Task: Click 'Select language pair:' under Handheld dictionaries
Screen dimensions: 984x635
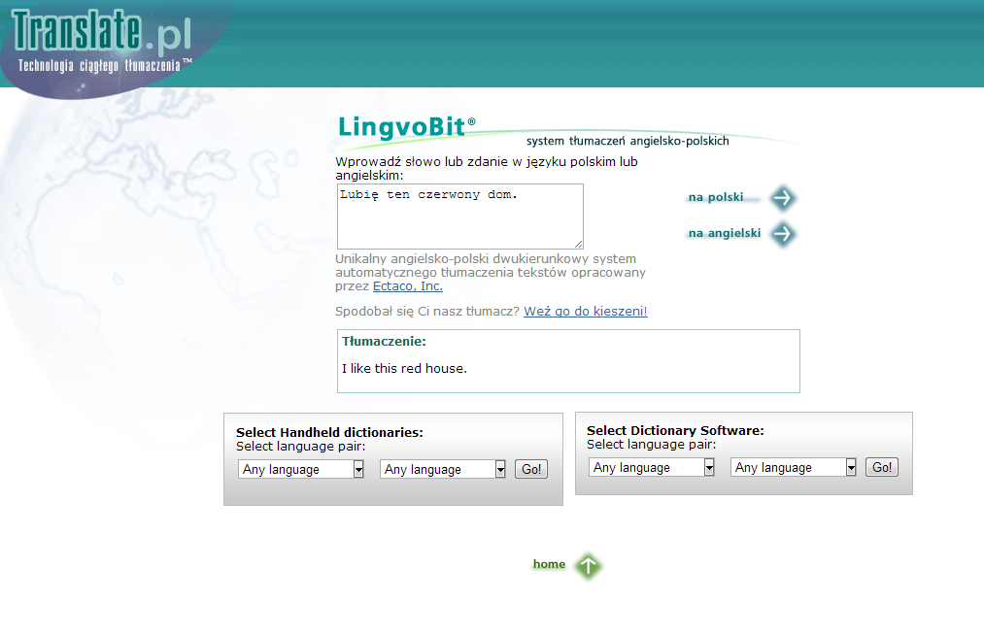Action: [300, 446]
